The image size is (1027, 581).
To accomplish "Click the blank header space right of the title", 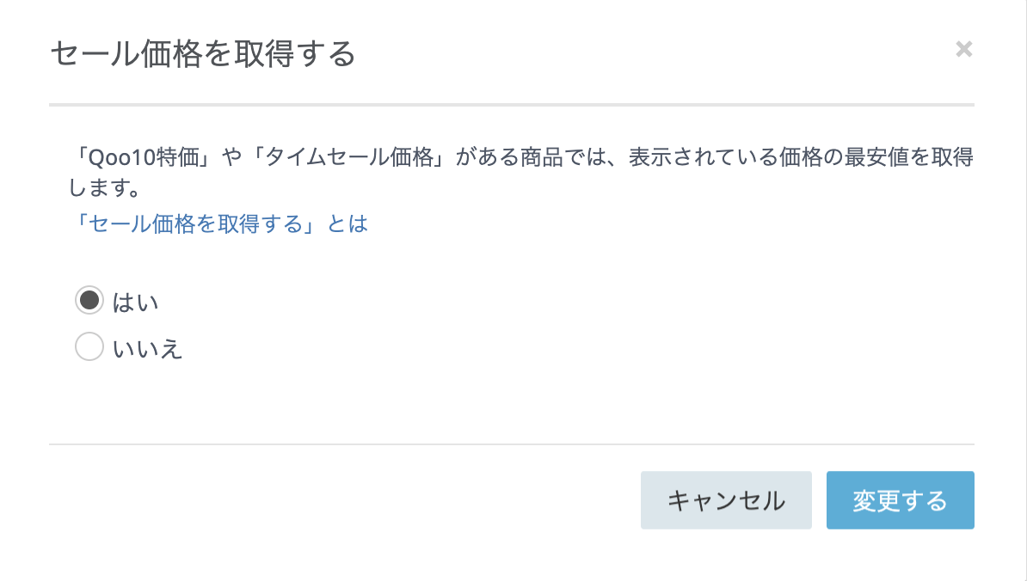I will [x=645, y=54].
